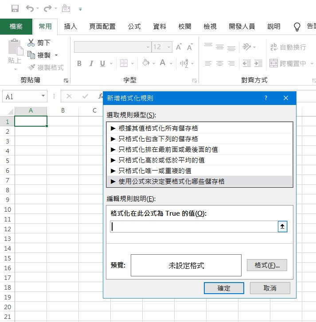This screenshot has height=322, width=316.
Task: Open the 檔案 (File) tab
Action: point(16,27)
